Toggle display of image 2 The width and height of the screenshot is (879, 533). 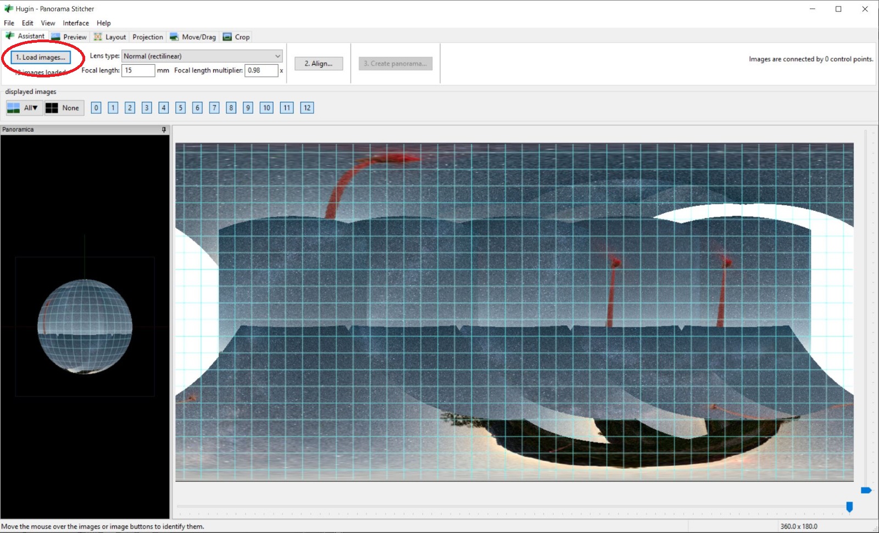130,108
